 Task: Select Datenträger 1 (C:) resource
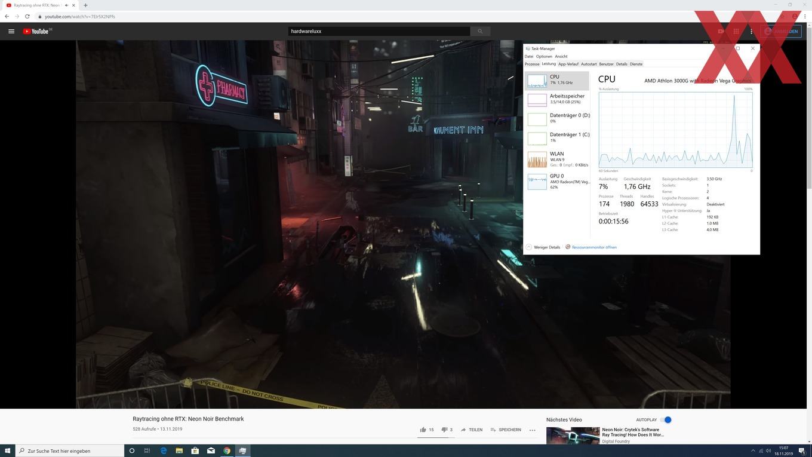(x=557, y=138)
